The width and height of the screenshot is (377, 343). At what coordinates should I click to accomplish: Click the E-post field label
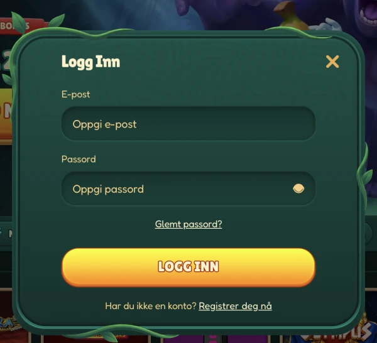coord(75,94)
